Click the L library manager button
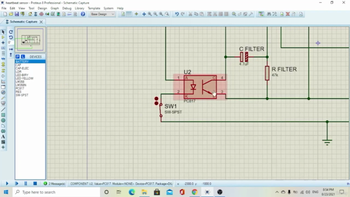350x197 pixels. 23,56
